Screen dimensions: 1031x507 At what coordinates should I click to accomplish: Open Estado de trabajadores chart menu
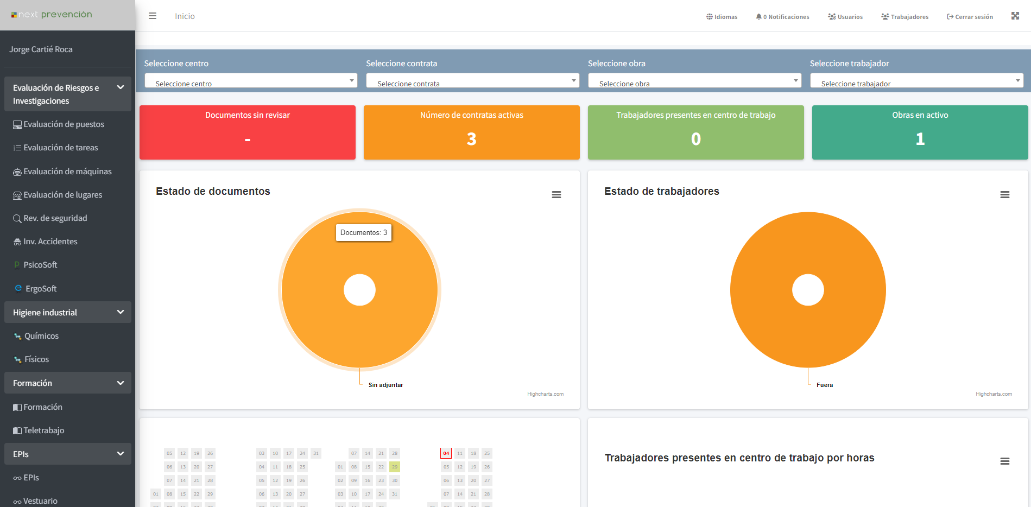point(1005,195)
